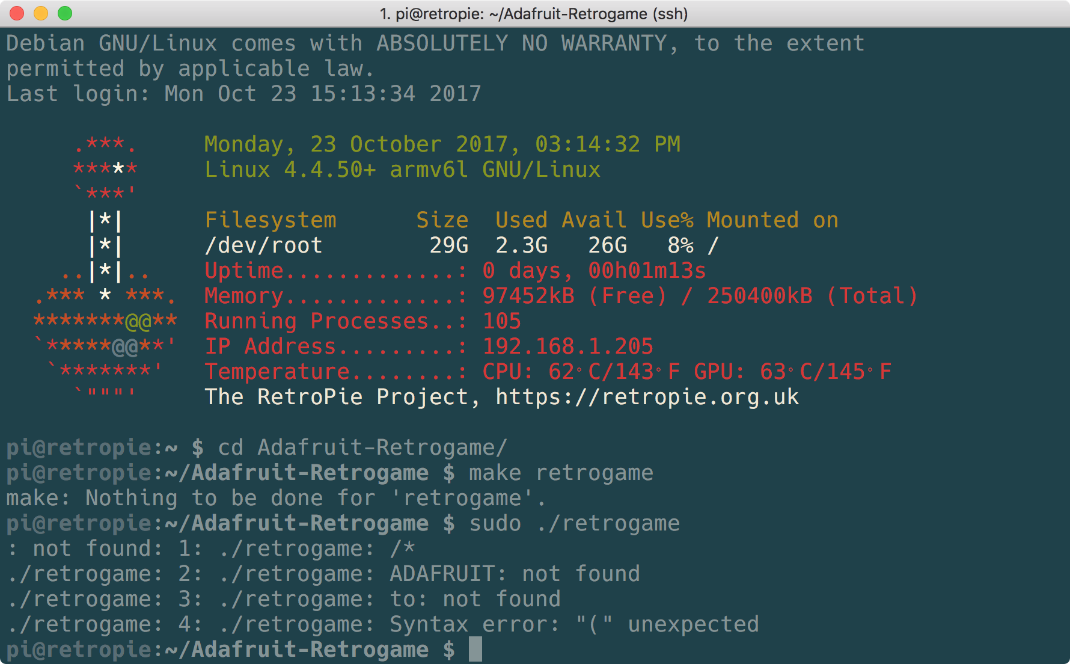Click the 'Mounted on' column header
1070x664 pixels.
(x=772, y=220)
